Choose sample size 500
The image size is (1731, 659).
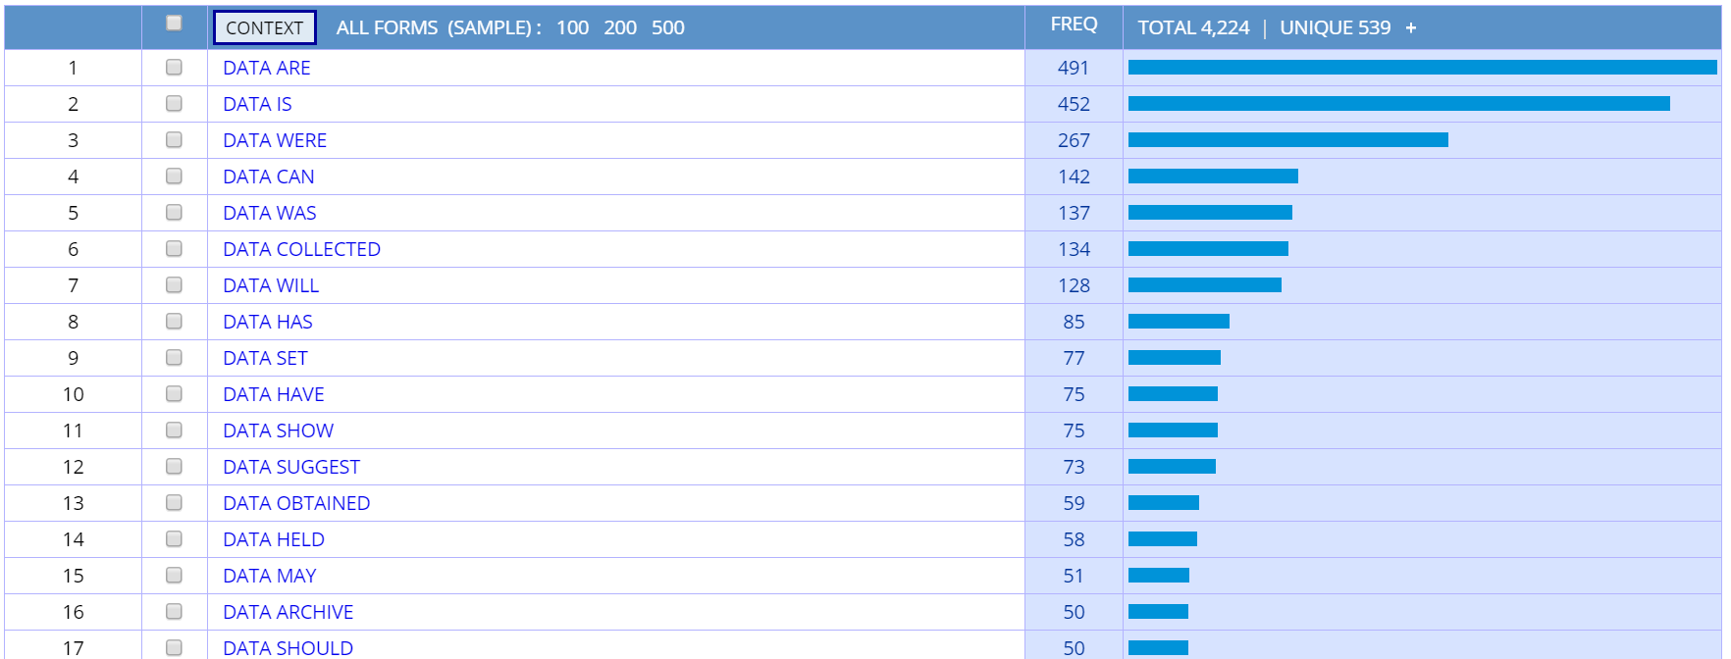pyautogui.click(x=668, y=27)
